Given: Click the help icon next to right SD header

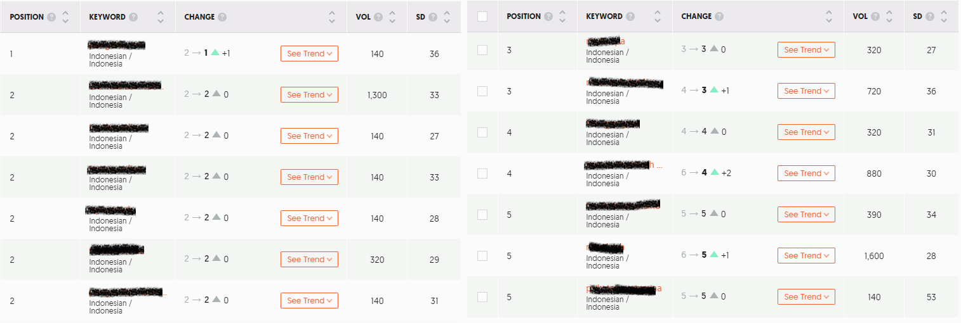Looking at the screenshot, I should tap(930, 16).
